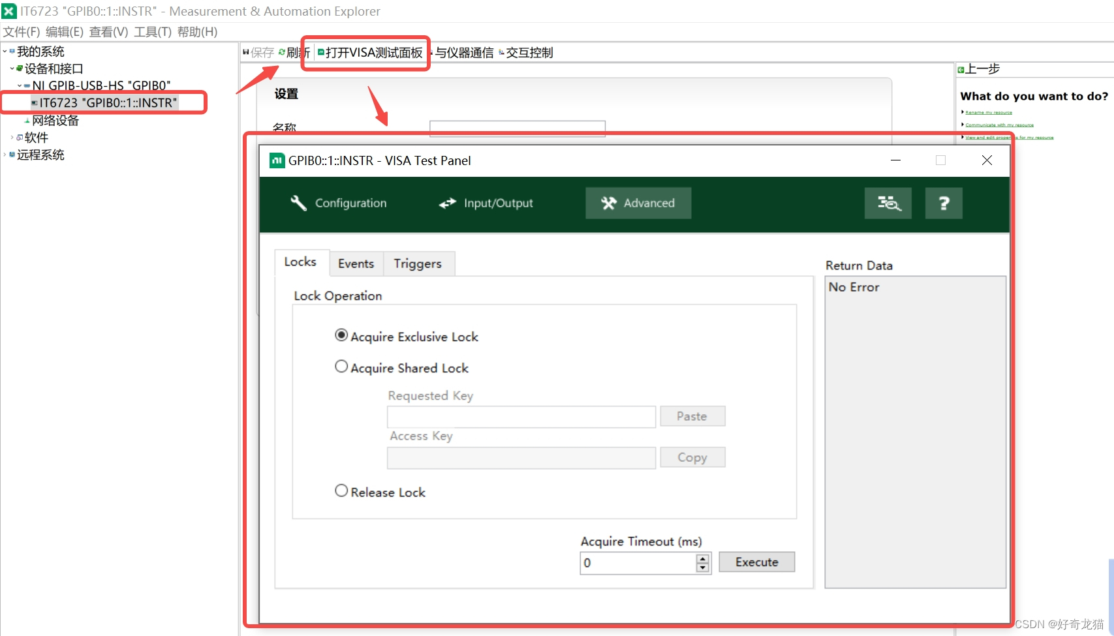Select Acquire Exclusive Lock radio button
The image size is (1114, 636).
click(341, 335)
